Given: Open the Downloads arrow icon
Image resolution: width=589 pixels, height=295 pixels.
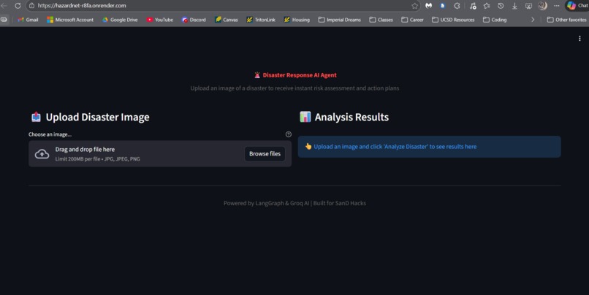Looking at the screenshot, I should tap(514, 6).
